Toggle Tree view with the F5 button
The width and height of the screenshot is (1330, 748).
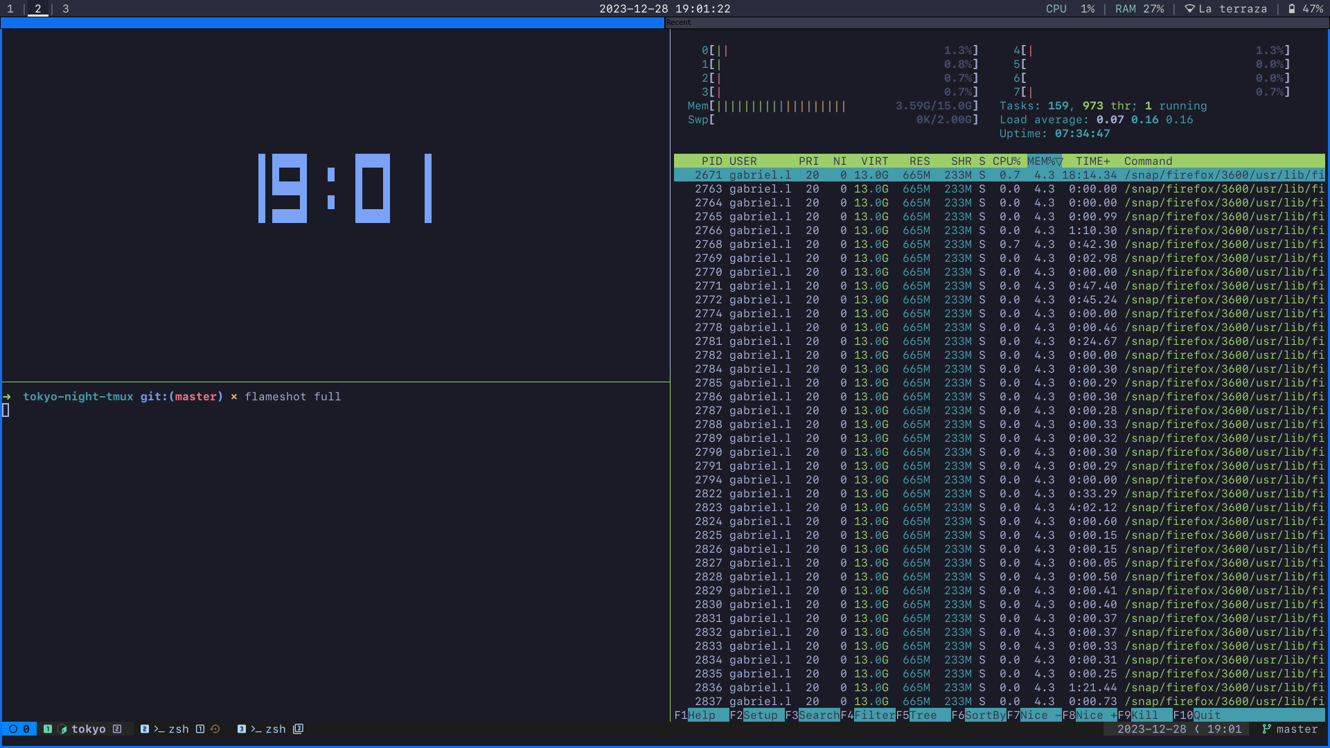point(923,715)
